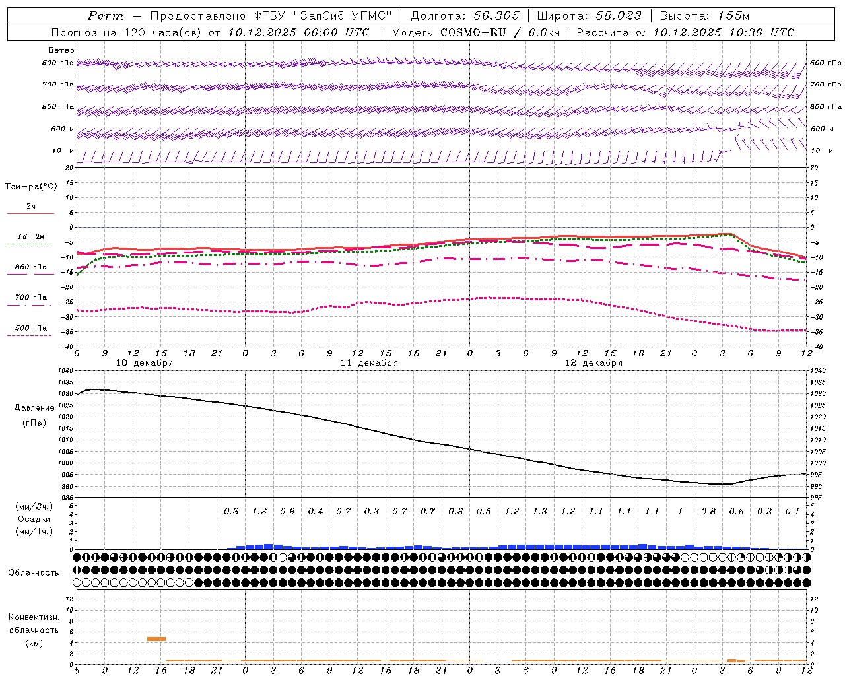Viewport: 845px width, 676px height.
Task: Click the "Широта: 58.023" header field
Action: pos(589,16)
